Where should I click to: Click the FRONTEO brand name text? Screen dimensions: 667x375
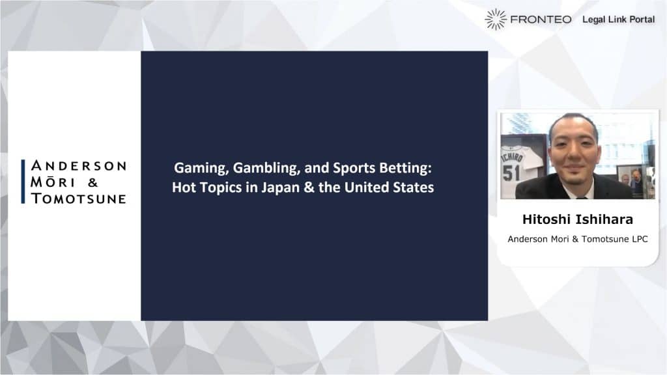coord(541,19)
